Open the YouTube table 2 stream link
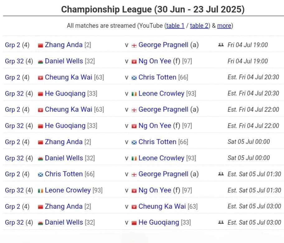This screenshot has width=284, height=243. (199, 26)
